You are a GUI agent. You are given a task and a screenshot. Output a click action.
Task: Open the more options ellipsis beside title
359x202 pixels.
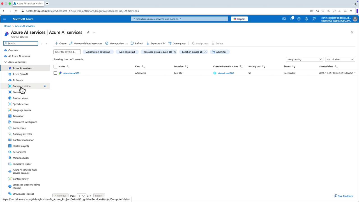point(94,32)
